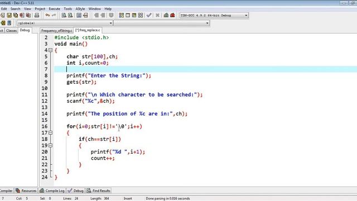Click 'Enter the String:' printf line

pyautogui.click(x=109, y=75)
